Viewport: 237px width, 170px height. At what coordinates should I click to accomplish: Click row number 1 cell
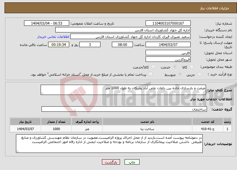227,129
